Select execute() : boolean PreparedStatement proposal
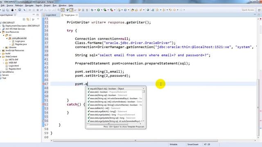 tap(115, 92)
